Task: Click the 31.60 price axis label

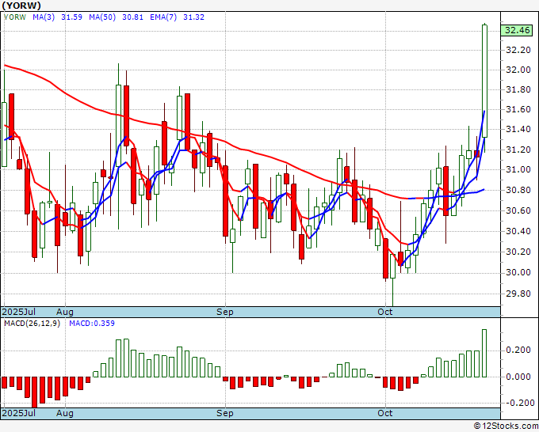Action: pos(518,110)
